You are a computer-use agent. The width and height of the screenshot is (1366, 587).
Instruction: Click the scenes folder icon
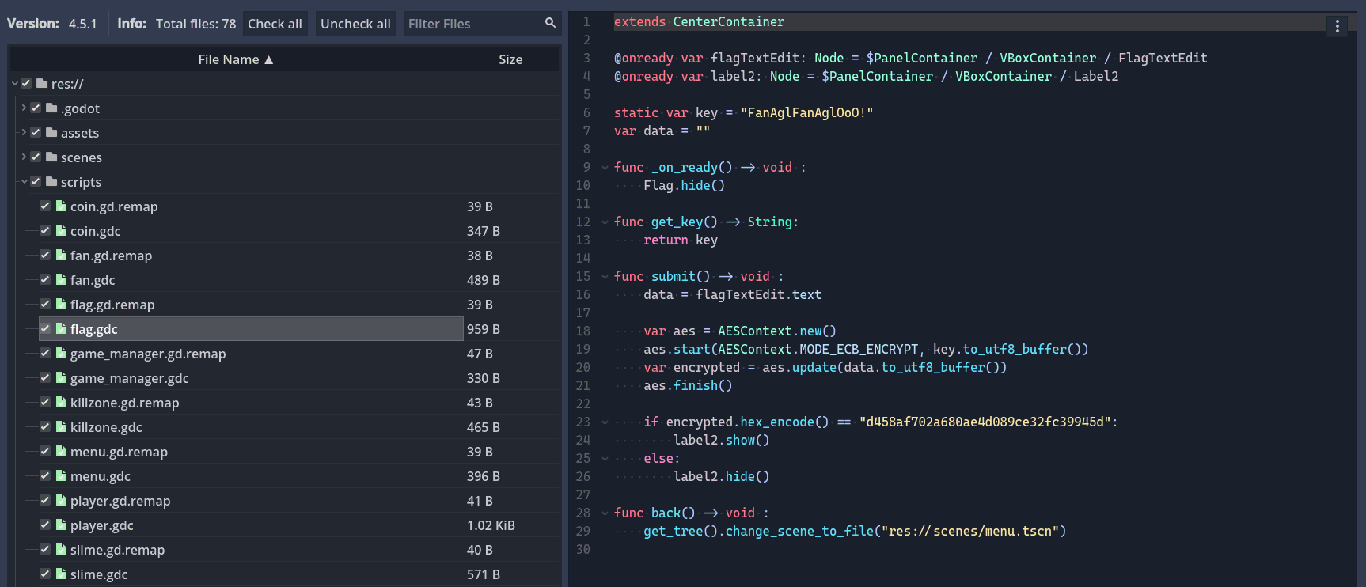(51, 157)
